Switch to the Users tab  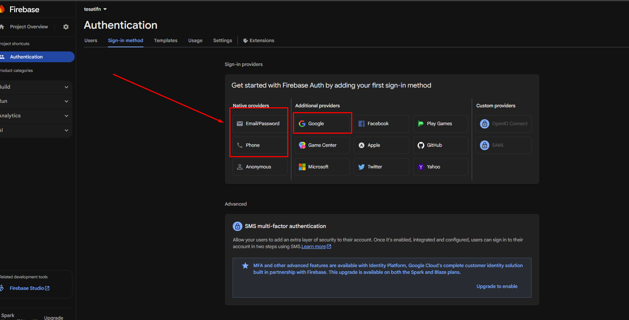[91, 41]
